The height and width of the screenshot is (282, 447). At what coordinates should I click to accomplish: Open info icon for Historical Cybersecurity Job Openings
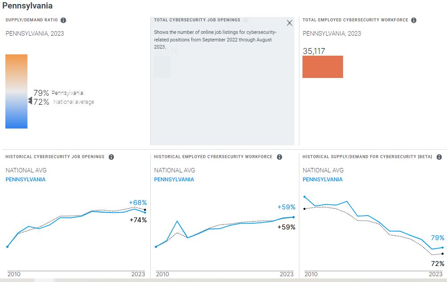click(x=112, y=157)
